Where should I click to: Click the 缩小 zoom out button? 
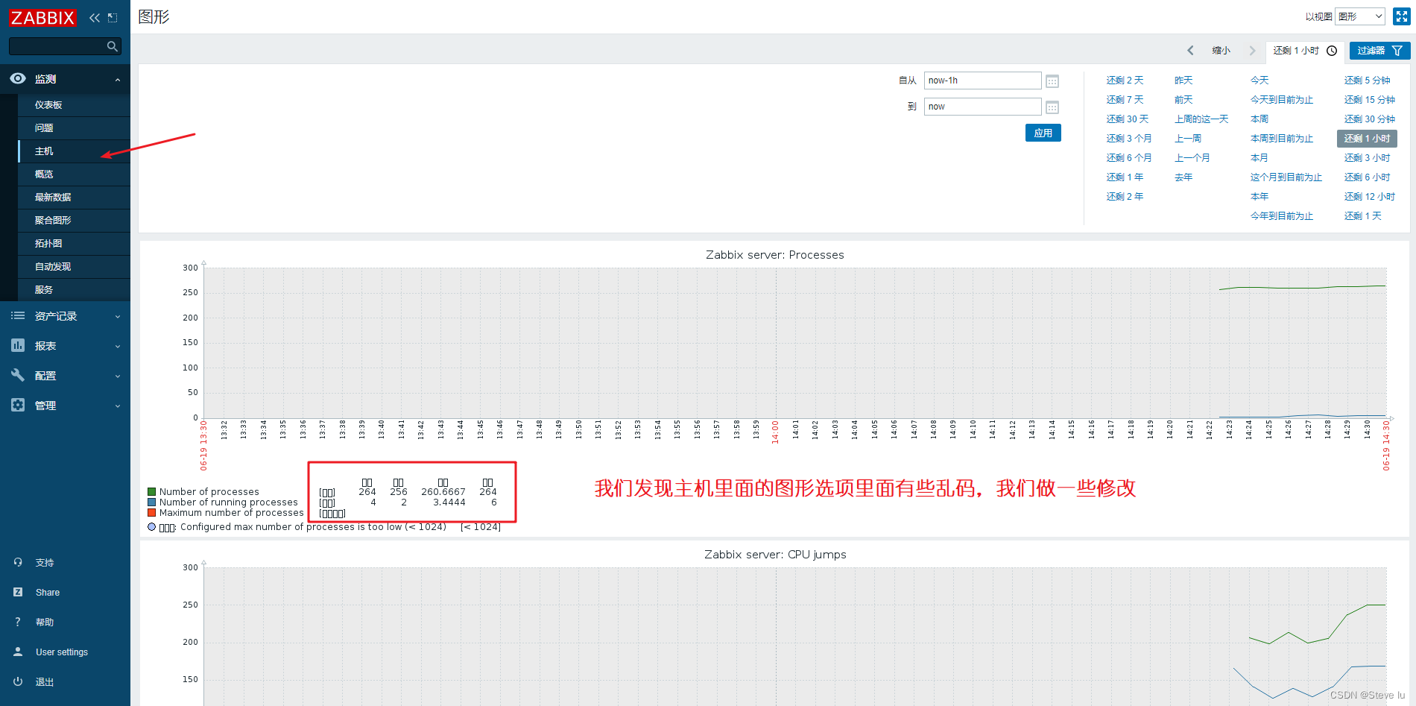pos(1221,51)
